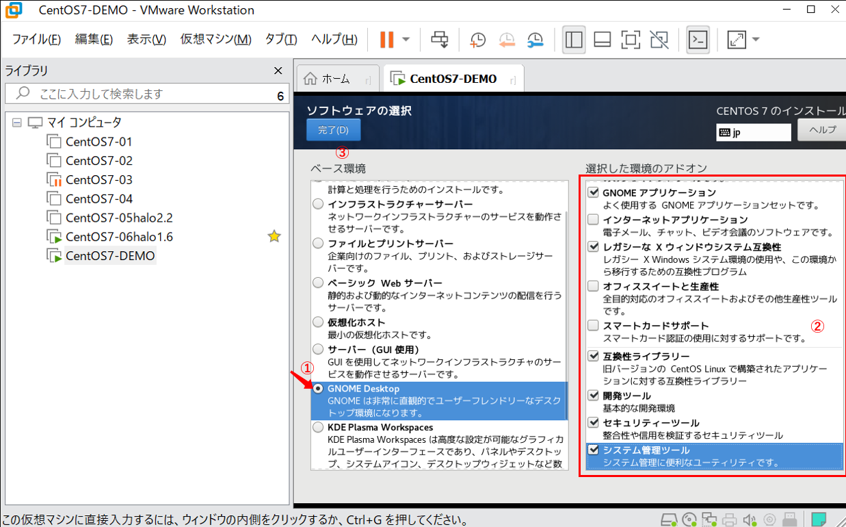Click the installer ヘルプ button
This screenshot has width=846, height=527.
click(x=821, y=130)
